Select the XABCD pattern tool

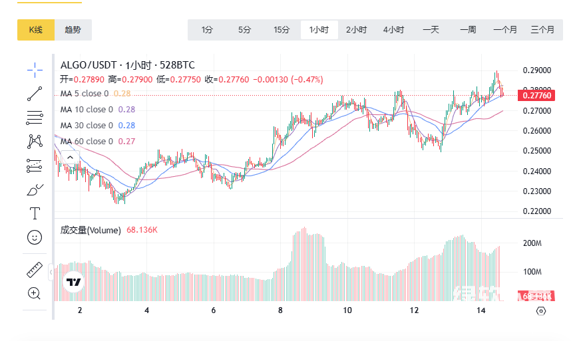tap(35, 142)
